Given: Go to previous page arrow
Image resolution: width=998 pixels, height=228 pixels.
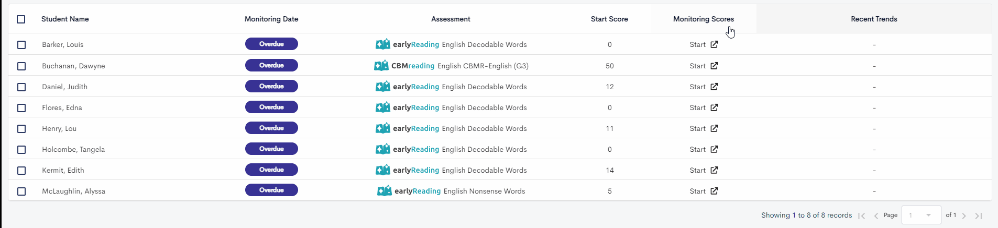Looking at the screenshot, I should (x=876, y=215).
